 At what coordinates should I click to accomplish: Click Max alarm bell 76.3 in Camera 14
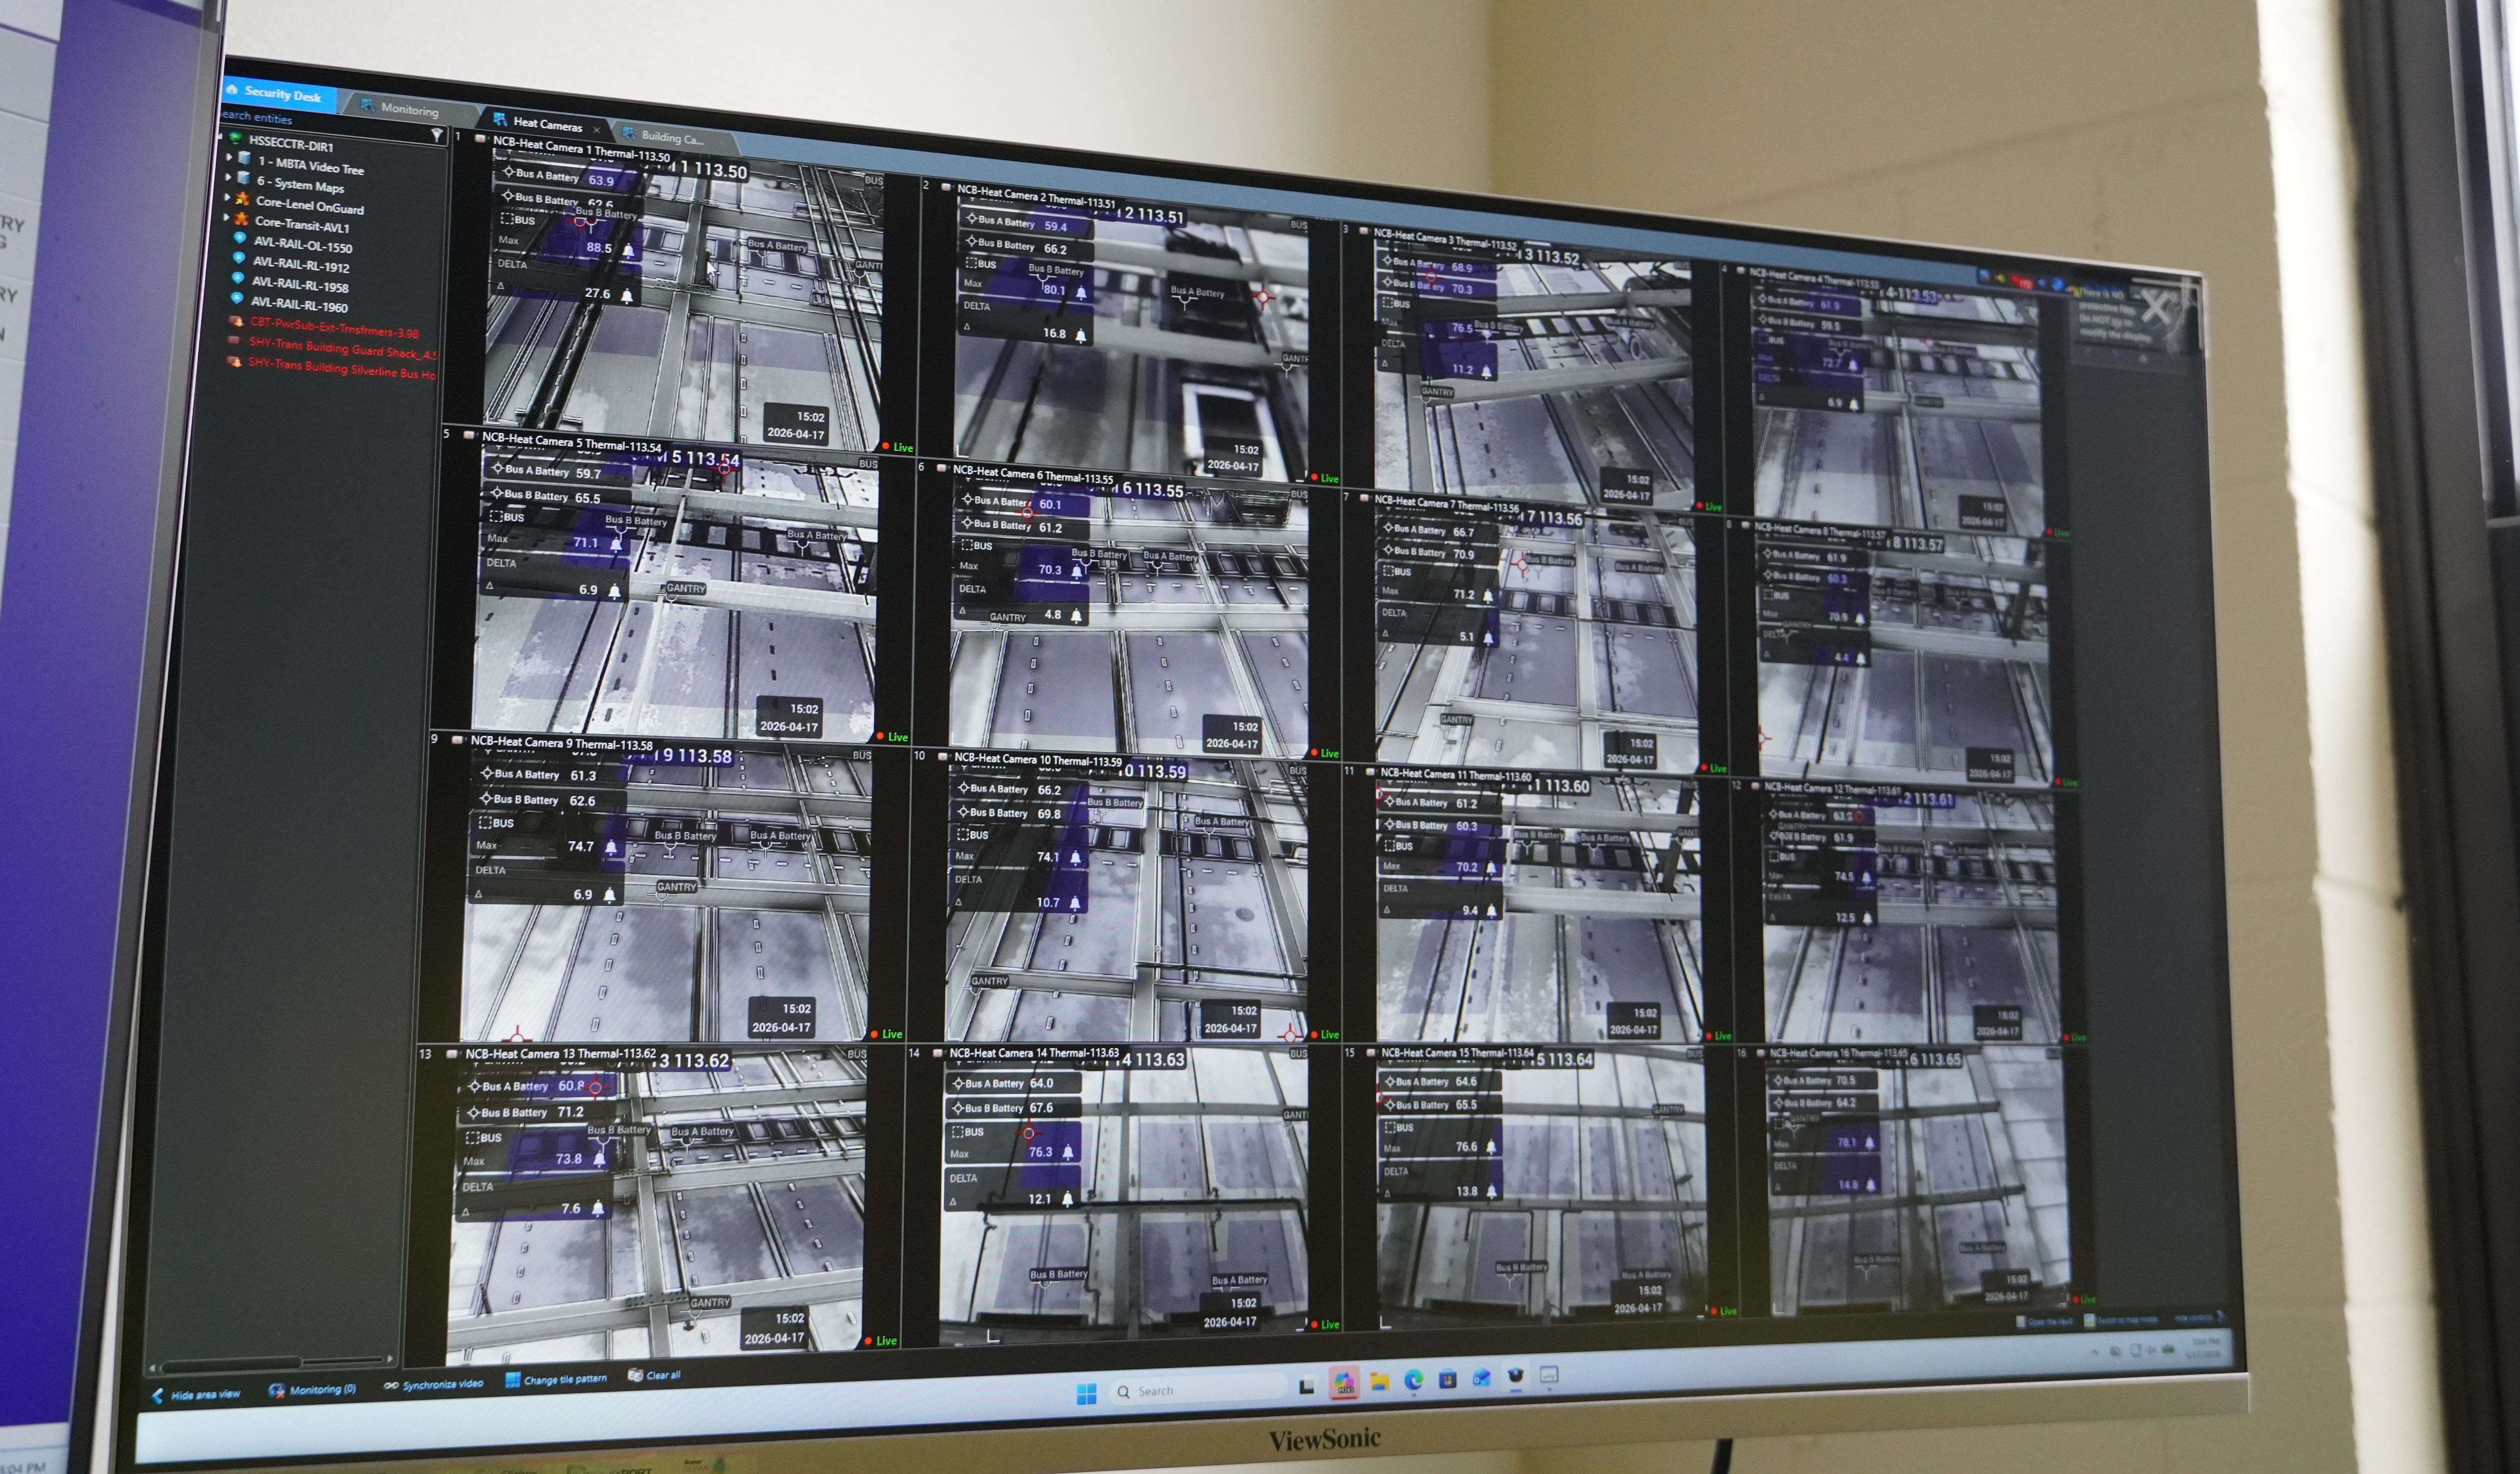1068,1152
